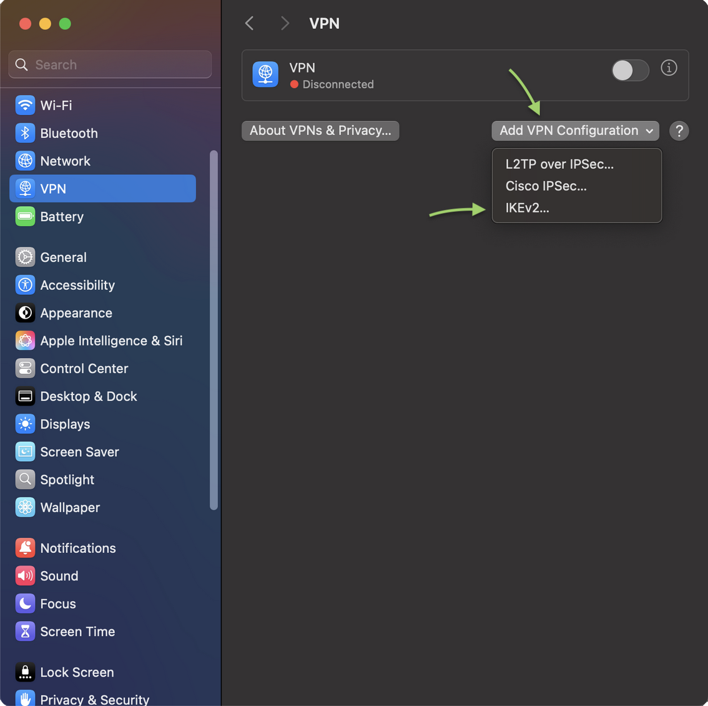Open Displays via its sun icon

[25, 424]
